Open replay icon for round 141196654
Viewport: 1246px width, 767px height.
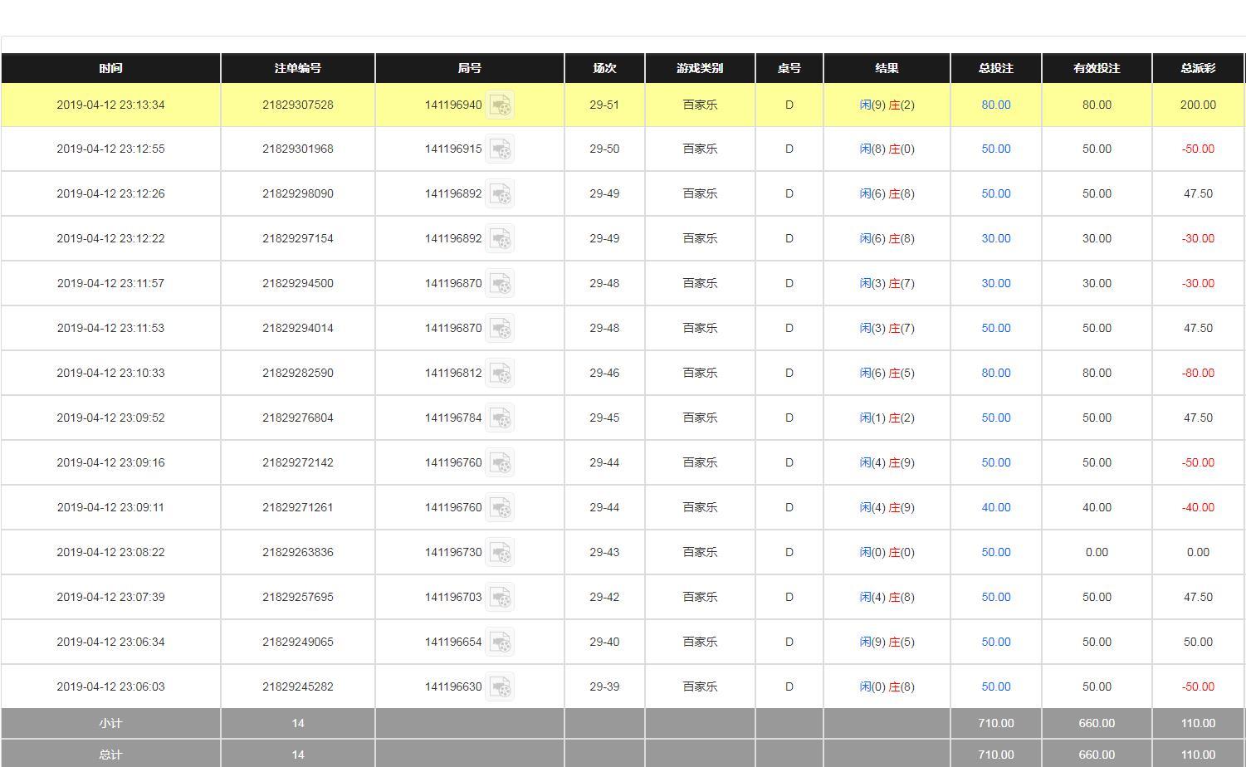point(500,642)
